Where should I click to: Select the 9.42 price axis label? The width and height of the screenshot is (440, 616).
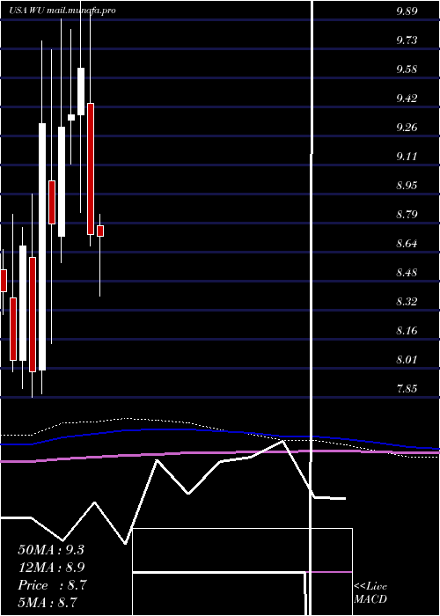coord(407,99)
